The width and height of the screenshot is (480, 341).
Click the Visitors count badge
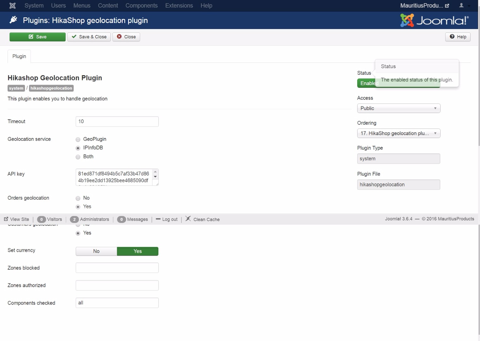tap(41, 219)
